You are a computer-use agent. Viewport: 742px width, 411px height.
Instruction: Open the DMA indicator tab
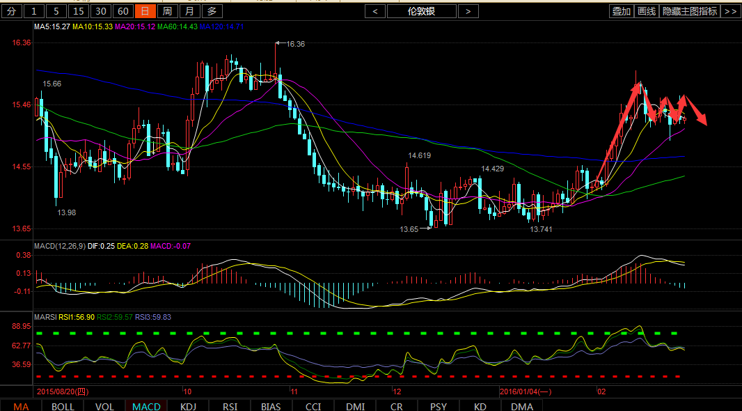522,406
